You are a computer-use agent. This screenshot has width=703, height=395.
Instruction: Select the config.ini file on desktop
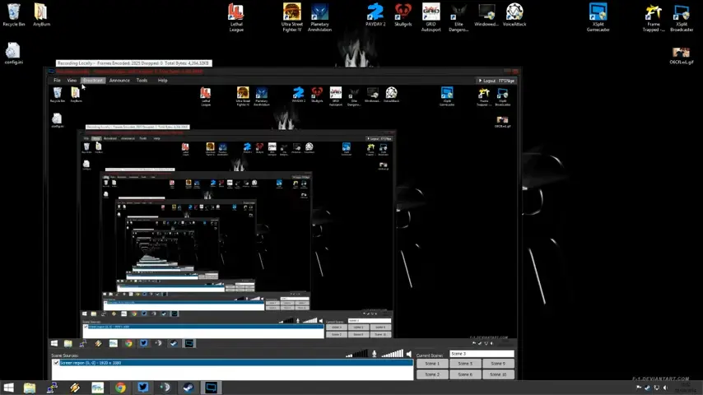point(13,53)
